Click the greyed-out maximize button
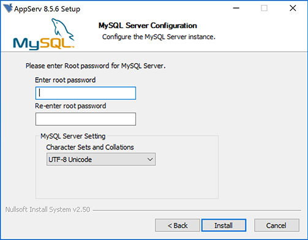 (264, 8)
